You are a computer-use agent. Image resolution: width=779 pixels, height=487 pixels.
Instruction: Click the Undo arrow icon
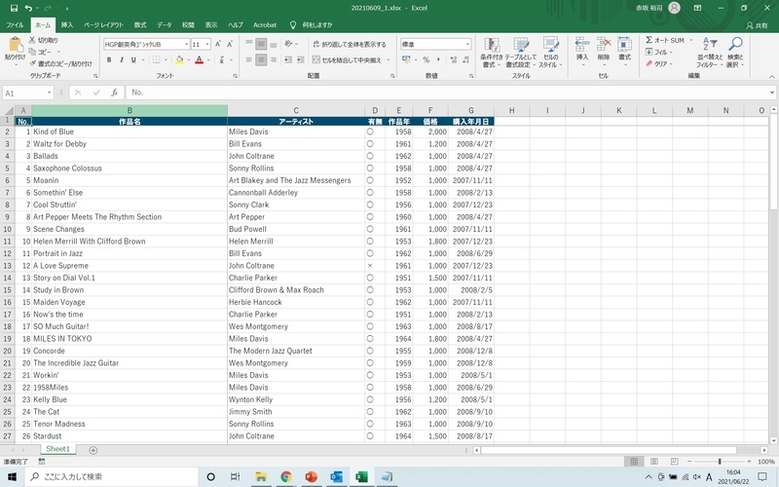pos(28,8)
